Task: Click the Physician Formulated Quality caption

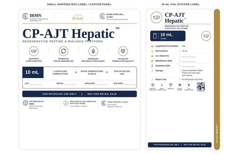Action: click(x=123, y=60)
